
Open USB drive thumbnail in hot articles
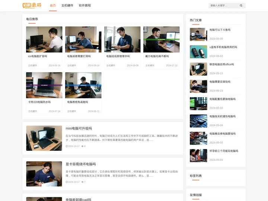(x=198, y=52)
